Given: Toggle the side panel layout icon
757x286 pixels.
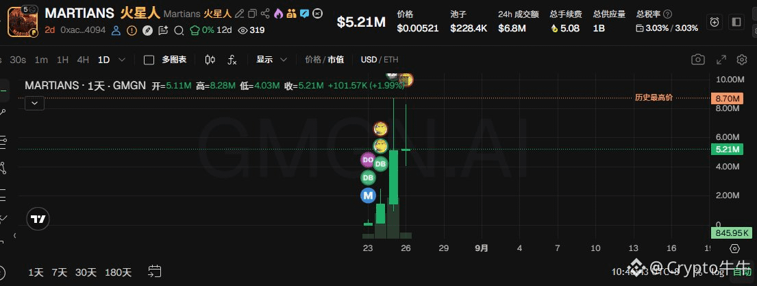Looking at the screenshot, I should (x=736, y=22).
